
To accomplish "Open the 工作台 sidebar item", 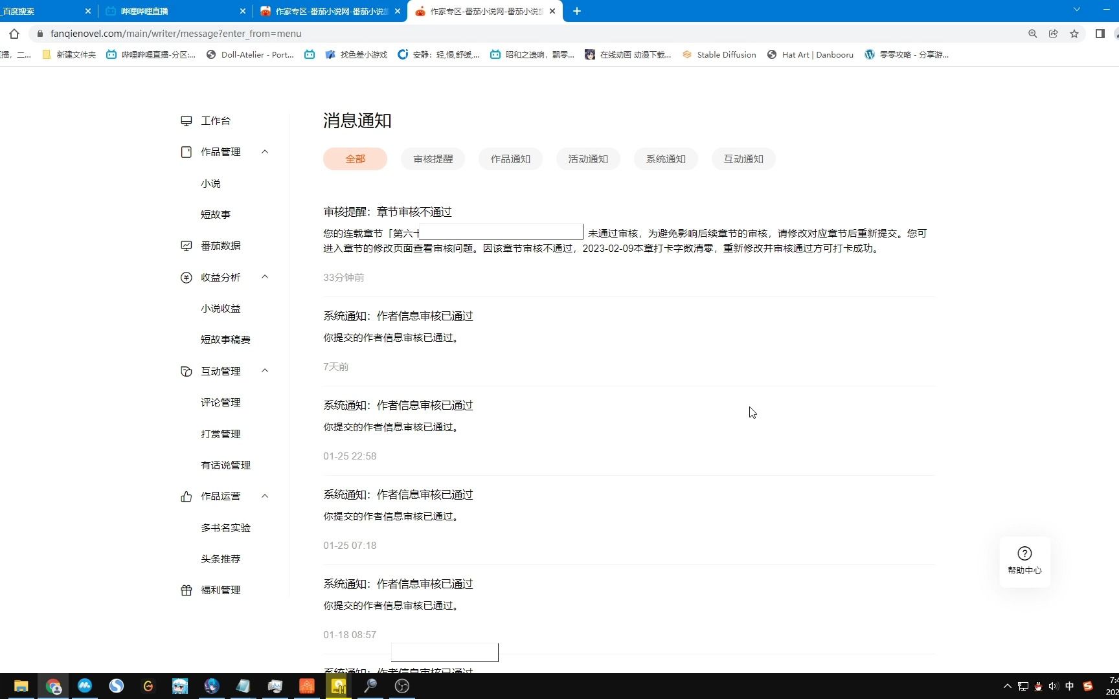I will (x=215, y=121).
